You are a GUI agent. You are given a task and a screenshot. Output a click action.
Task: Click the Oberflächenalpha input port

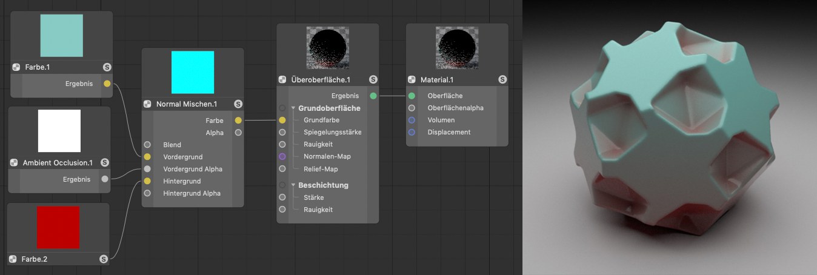coord(412,108)
